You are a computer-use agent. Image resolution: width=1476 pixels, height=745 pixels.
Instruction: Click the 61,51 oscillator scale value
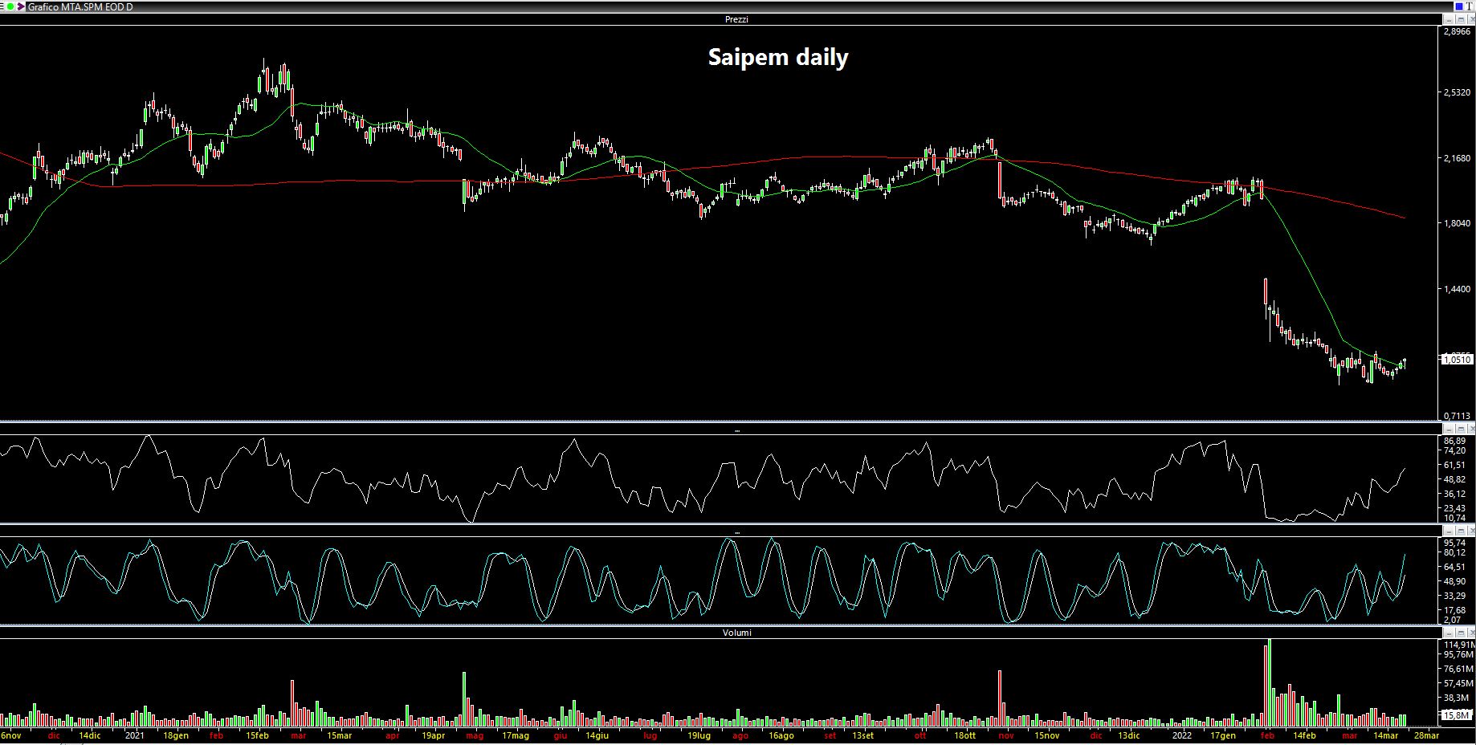tap(1454, 466)
